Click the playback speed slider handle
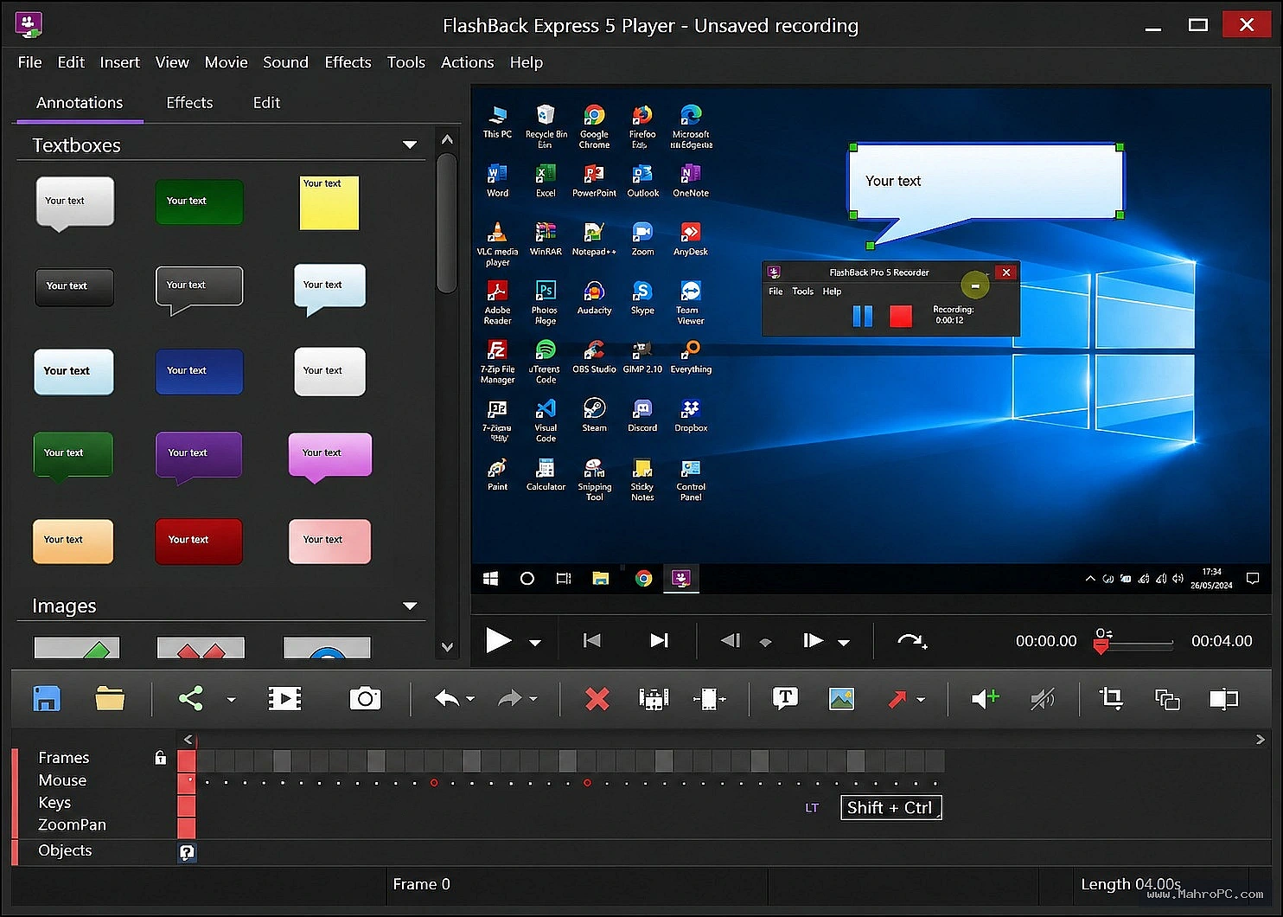The image size is (1283, 917). pyautogui.click(x=1101, y=645)
